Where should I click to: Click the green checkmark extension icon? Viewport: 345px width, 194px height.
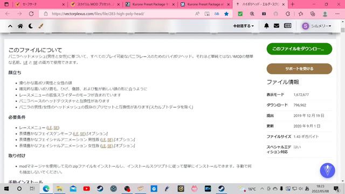pyautogui.click(x=240, y=13)
